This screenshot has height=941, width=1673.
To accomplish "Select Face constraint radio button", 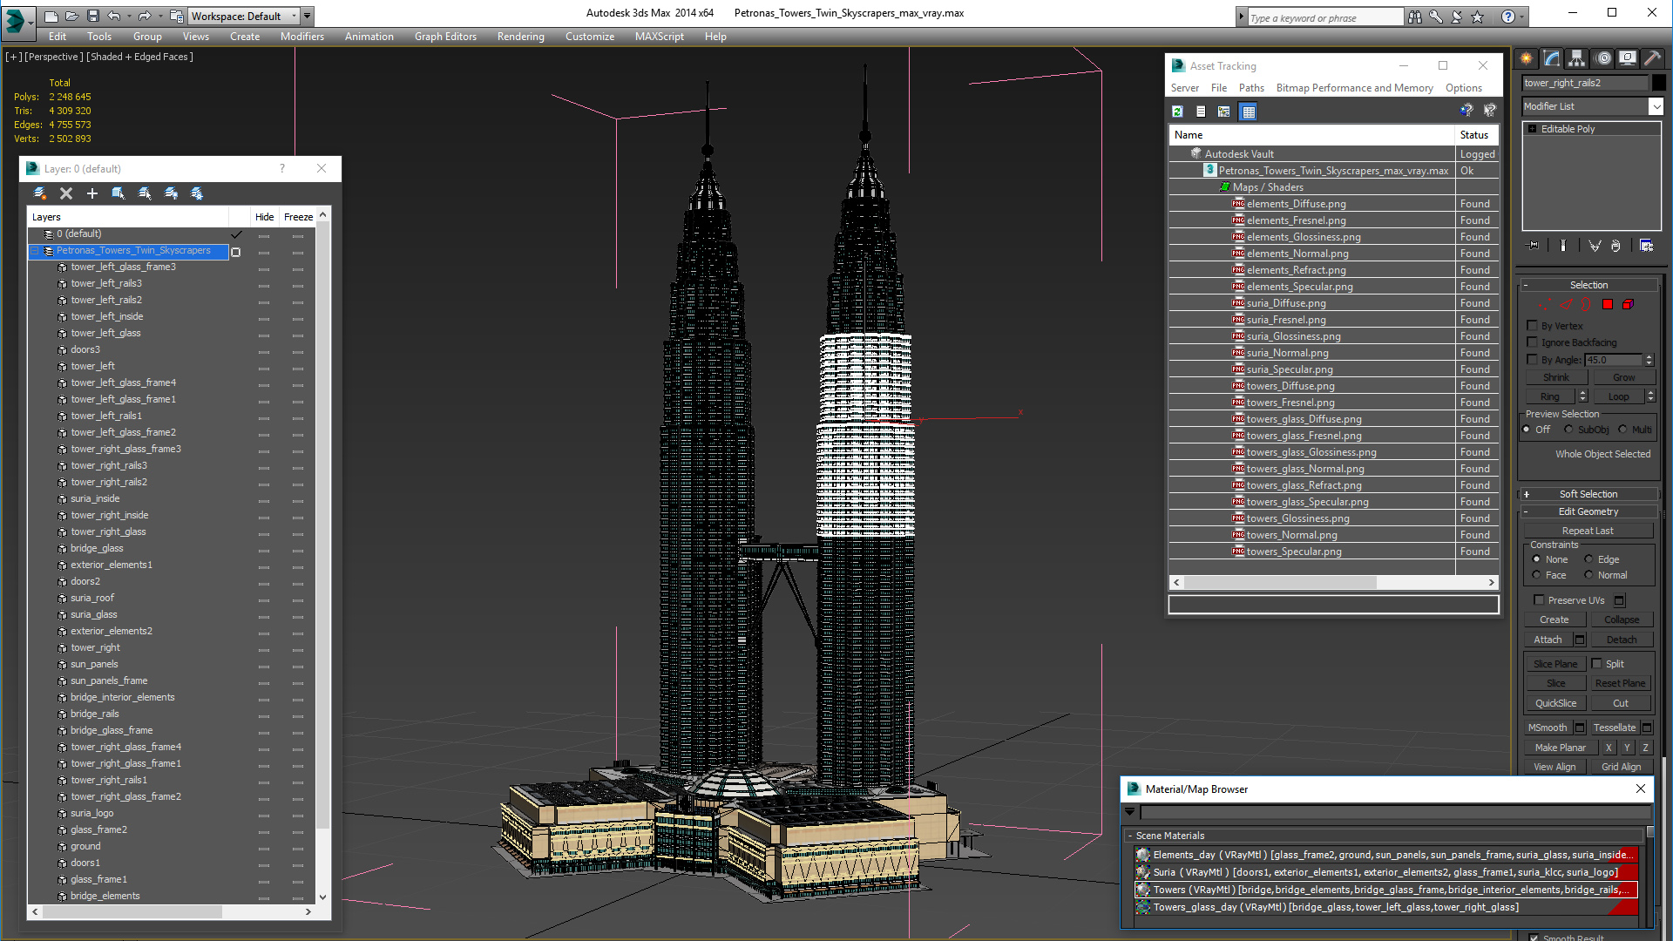I will pyautogui.click(x=1536, y=575).
